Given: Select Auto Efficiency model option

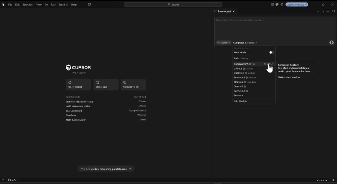Looking at the screenshot, I should click(254, 58).
